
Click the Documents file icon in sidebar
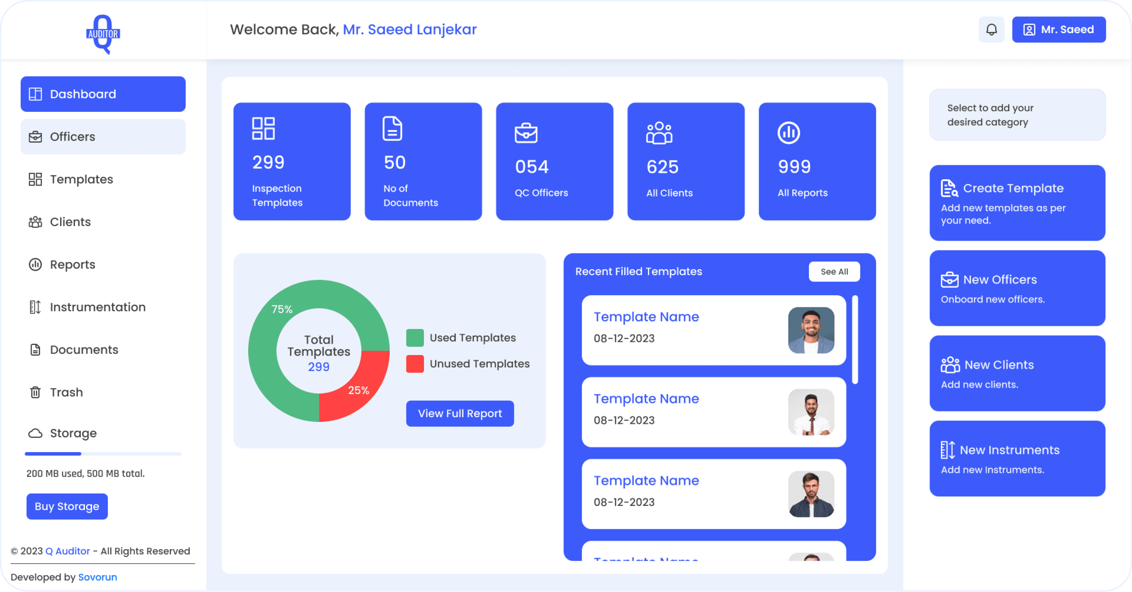(x=35, y=350)
